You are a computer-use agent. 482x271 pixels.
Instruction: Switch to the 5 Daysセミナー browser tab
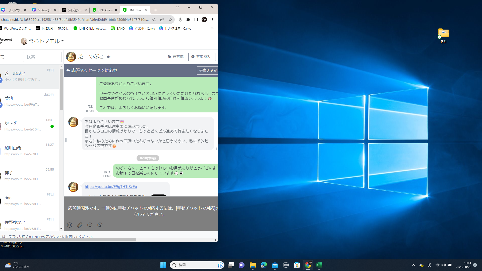(44, 10)
